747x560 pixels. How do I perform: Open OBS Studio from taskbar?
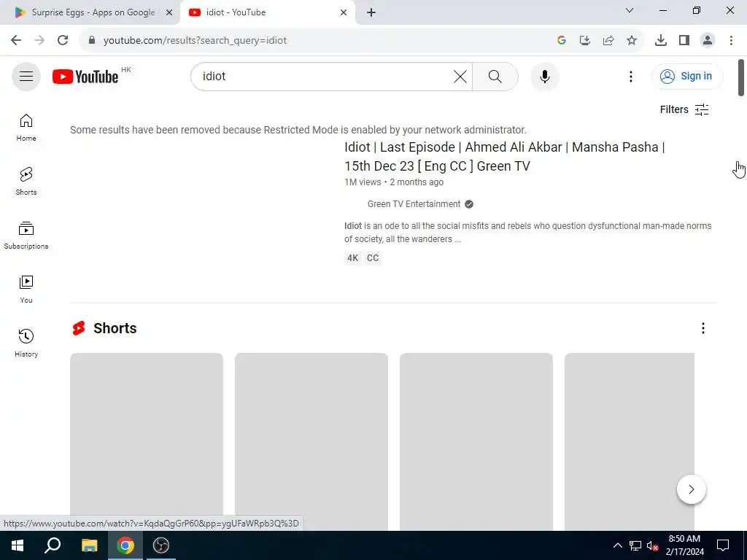pos(161,545)
